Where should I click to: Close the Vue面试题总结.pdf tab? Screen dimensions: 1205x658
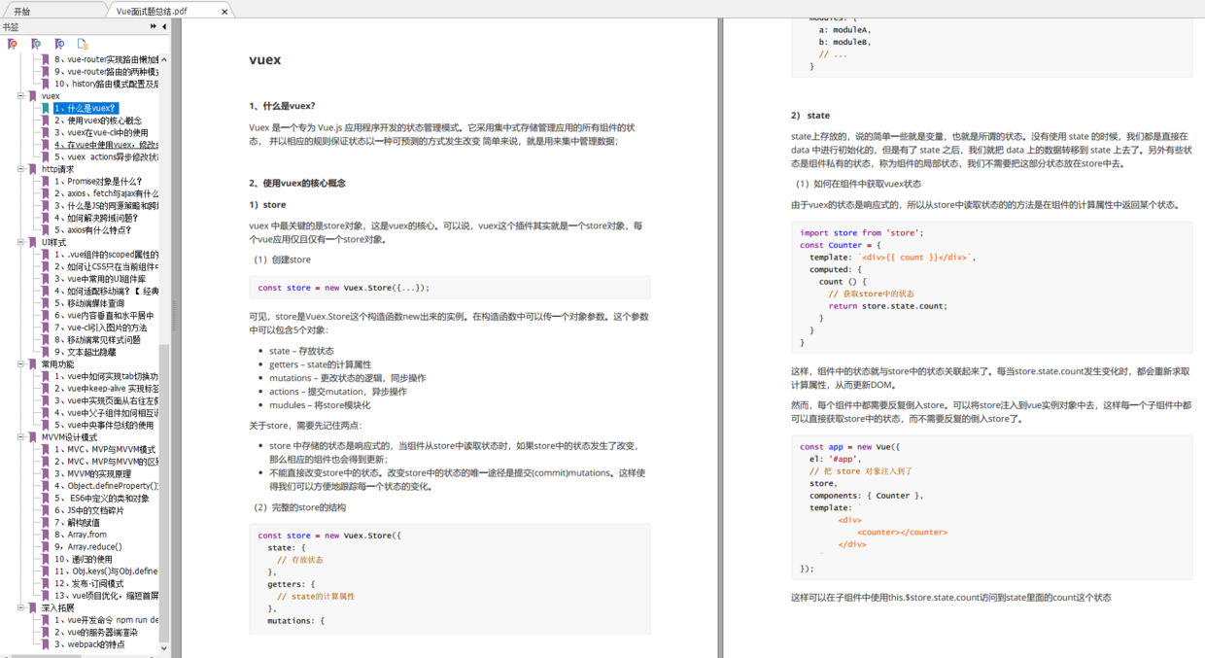pos(225,12)
